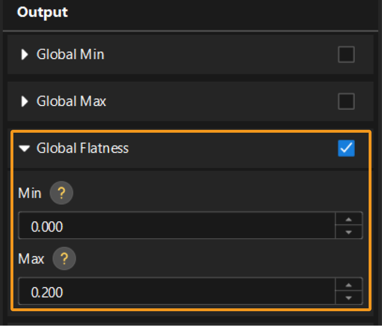Click the help icon beside Min

[x=61, y=193]
